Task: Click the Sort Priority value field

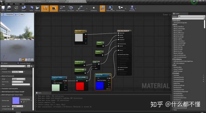Action: [17, 82]
